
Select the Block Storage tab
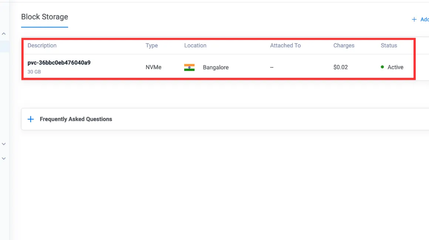click(x=45, y=17)
